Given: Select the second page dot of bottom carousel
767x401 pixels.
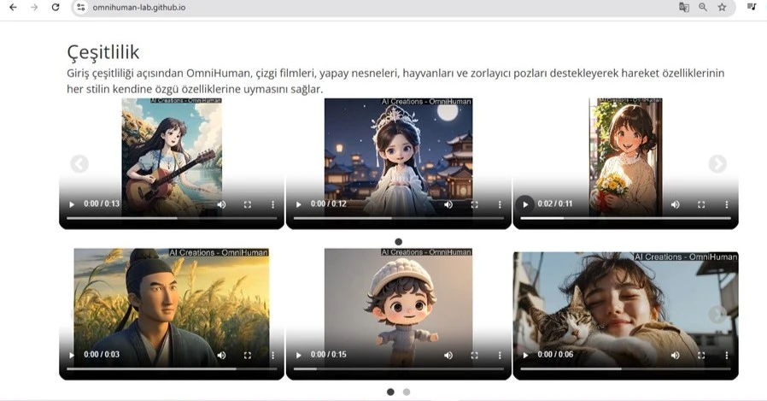Looking at the screenshot, I should click(407, 392).
